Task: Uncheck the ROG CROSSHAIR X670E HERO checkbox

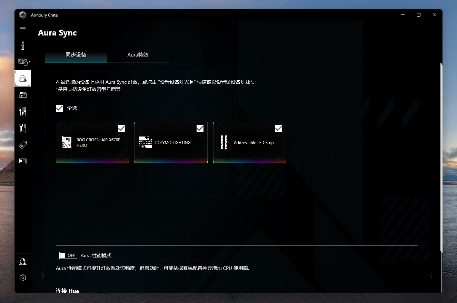Action: (121, 129)
